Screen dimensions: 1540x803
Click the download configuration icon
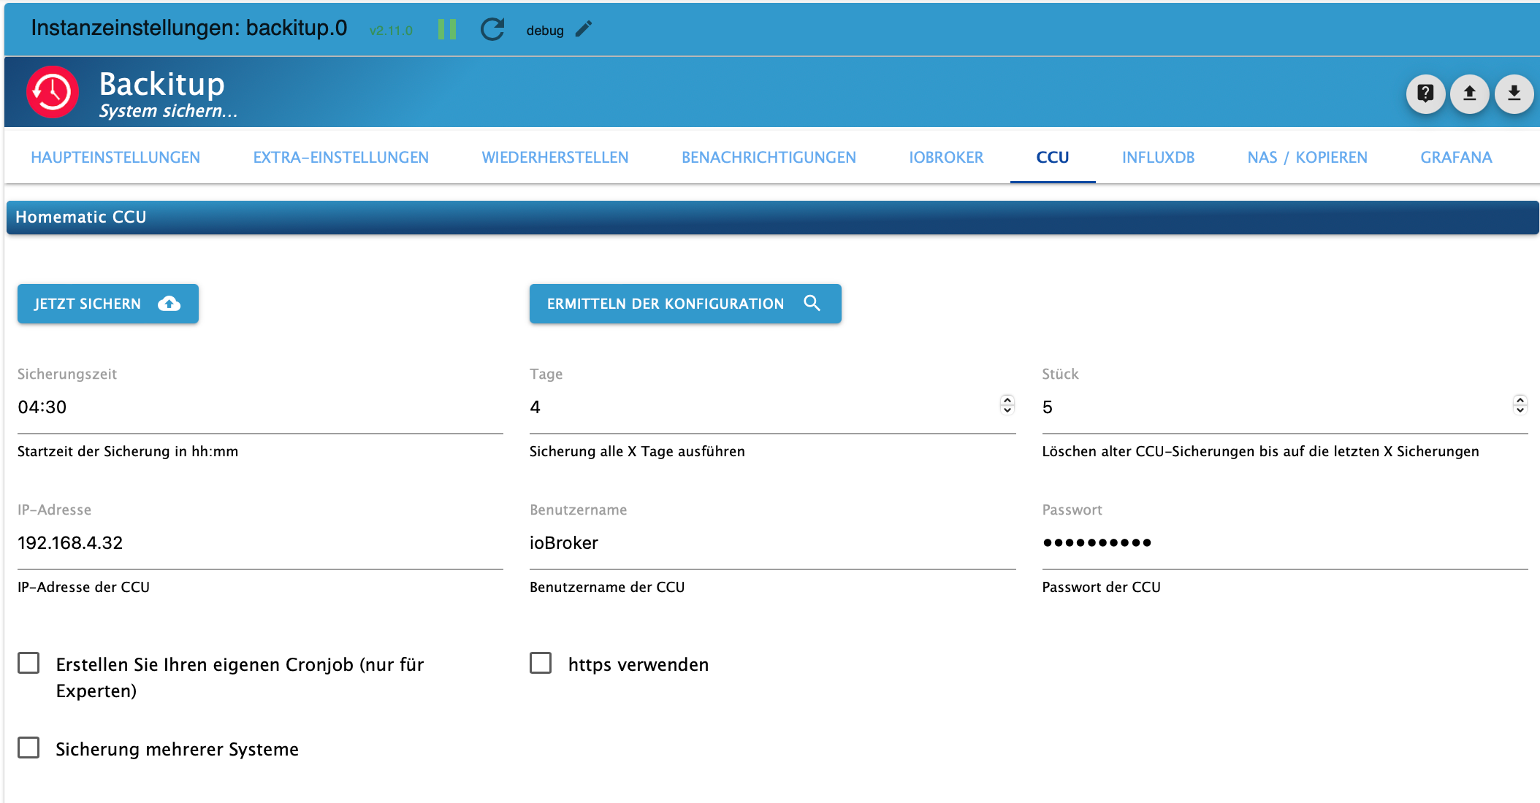point(1514,93)
